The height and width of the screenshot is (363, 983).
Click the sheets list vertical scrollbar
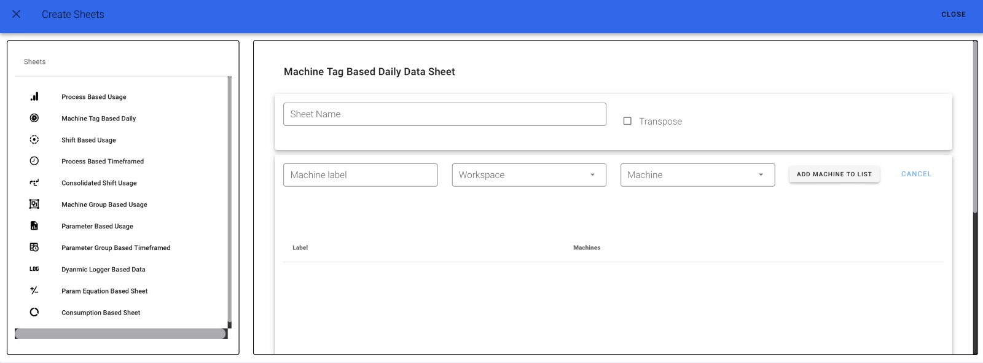(230, 199)
